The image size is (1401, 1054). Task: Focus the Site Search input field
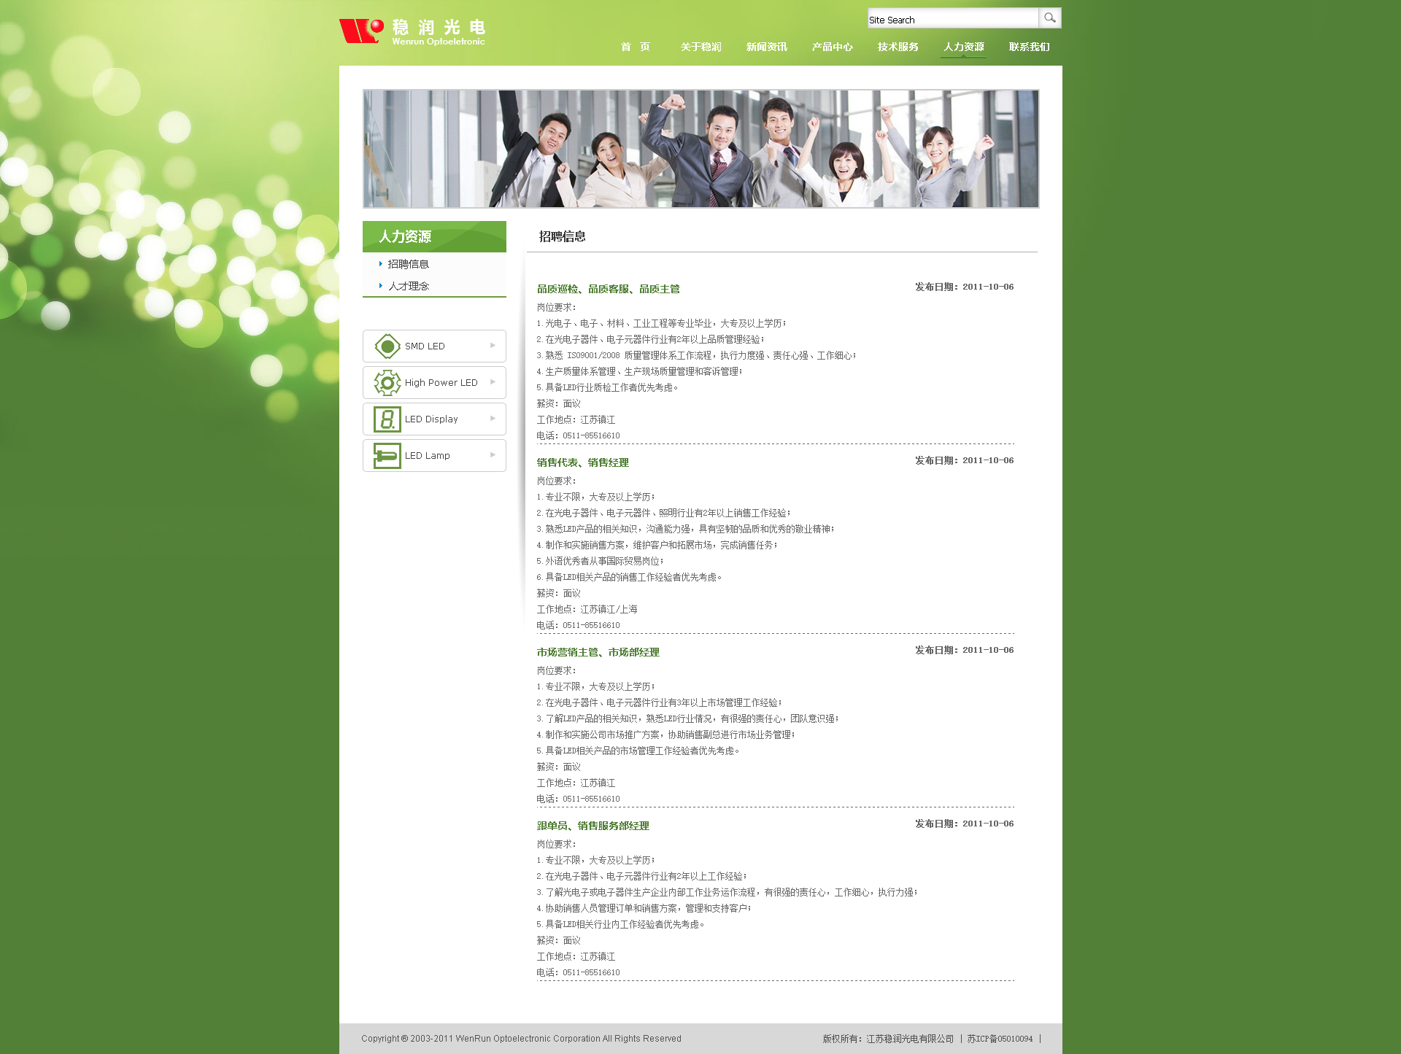[952, 19]
